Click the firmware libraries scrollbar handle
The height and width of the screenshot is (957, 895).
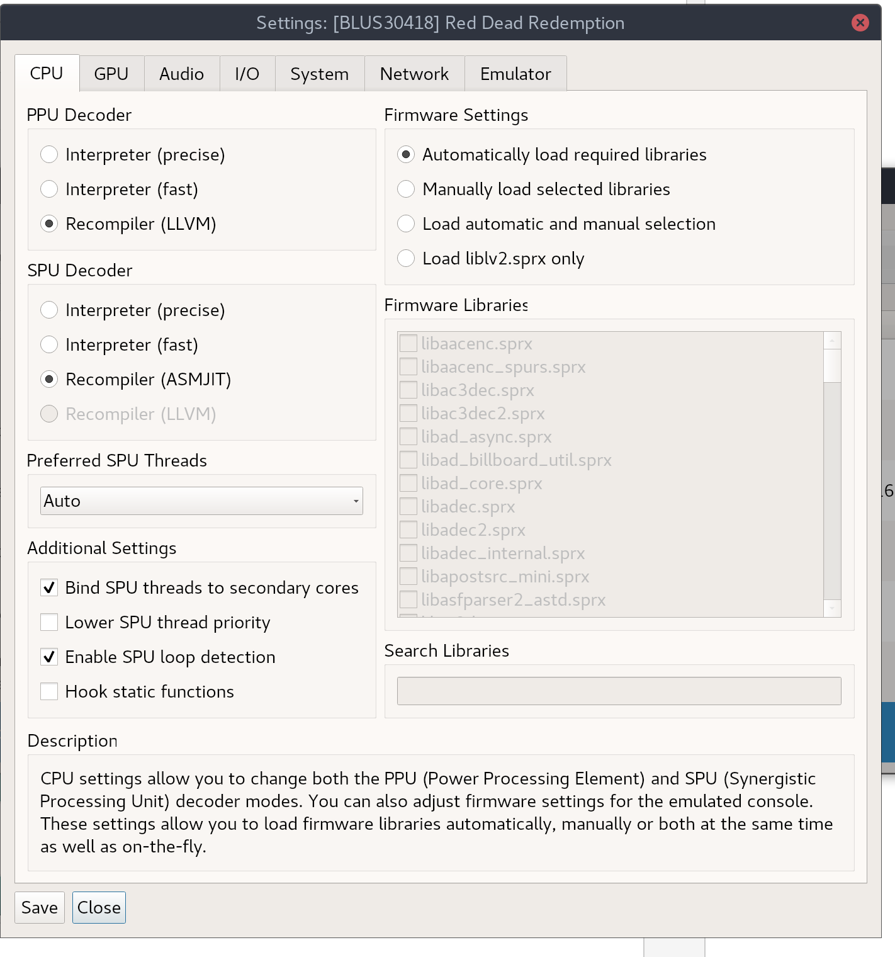point(832,366)
